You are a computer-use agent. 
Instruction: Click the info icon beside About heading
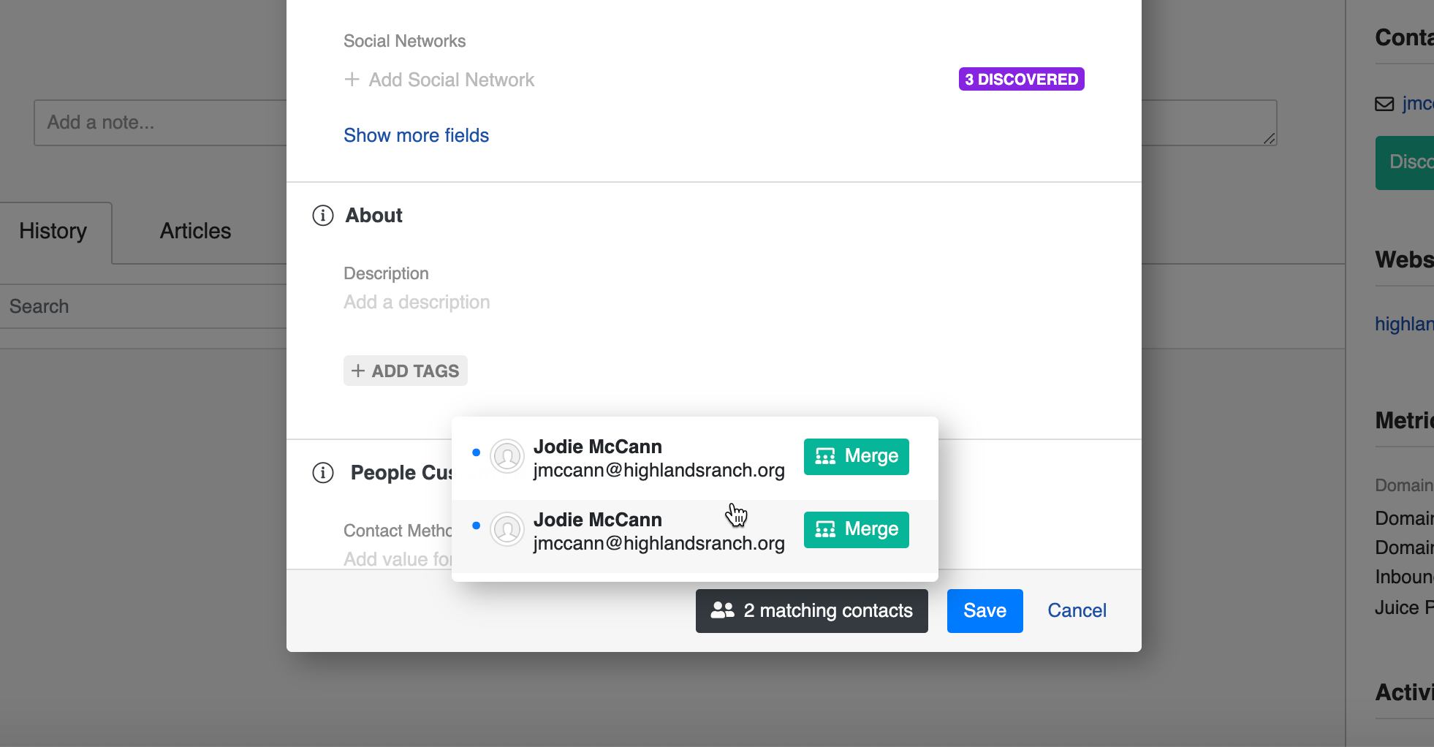[x=322, y=216]
